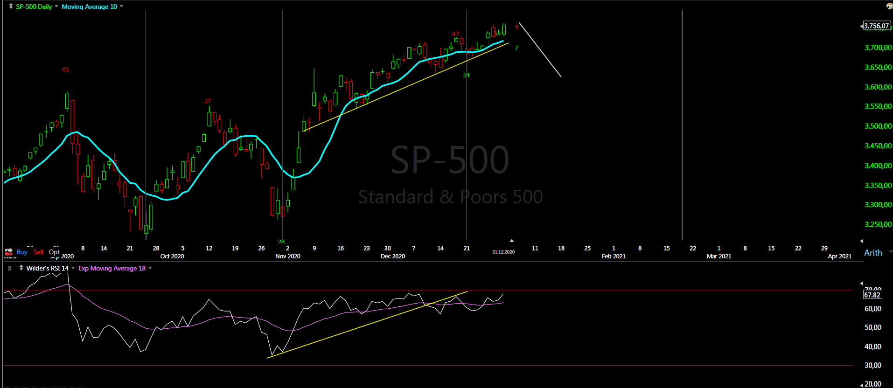893x388 pixels.
Task: Click the 3.700,00 price axis label
Action: [878, 48]
